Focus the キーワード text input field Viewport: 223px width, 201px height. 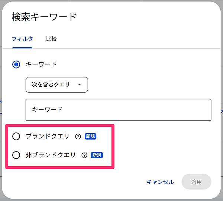coord(118,110)
